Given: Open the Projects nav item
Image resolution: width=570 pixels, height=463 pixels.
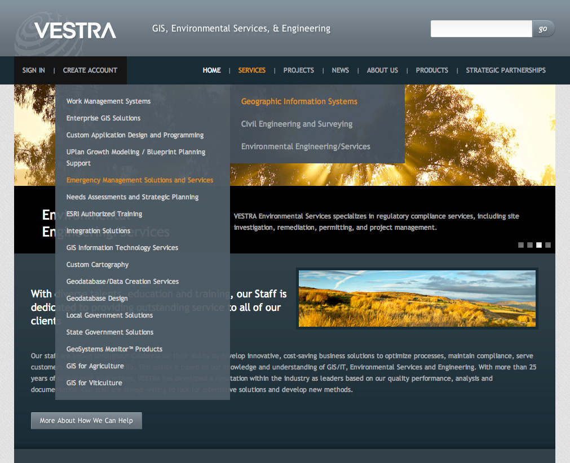Looking at the screenshot, I should point(298,70).
